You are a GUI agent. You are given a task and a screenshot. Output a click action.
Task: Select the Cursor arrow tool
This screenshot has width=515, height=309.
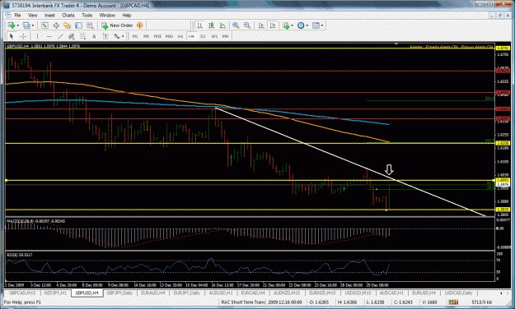tap(12, 36)
